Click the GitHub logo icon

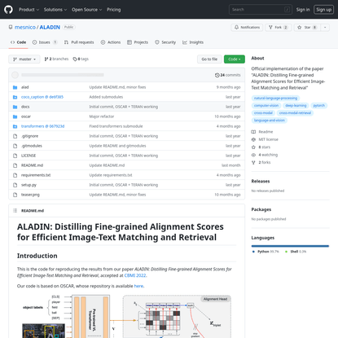click(x=8, y=10)
